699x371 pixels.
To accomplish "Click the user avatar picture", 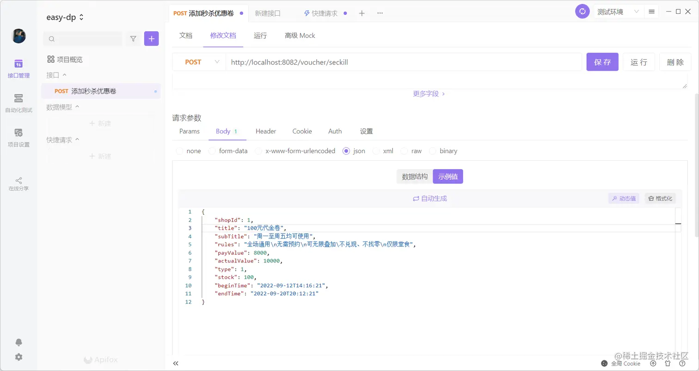I will (x=18, y=36).
